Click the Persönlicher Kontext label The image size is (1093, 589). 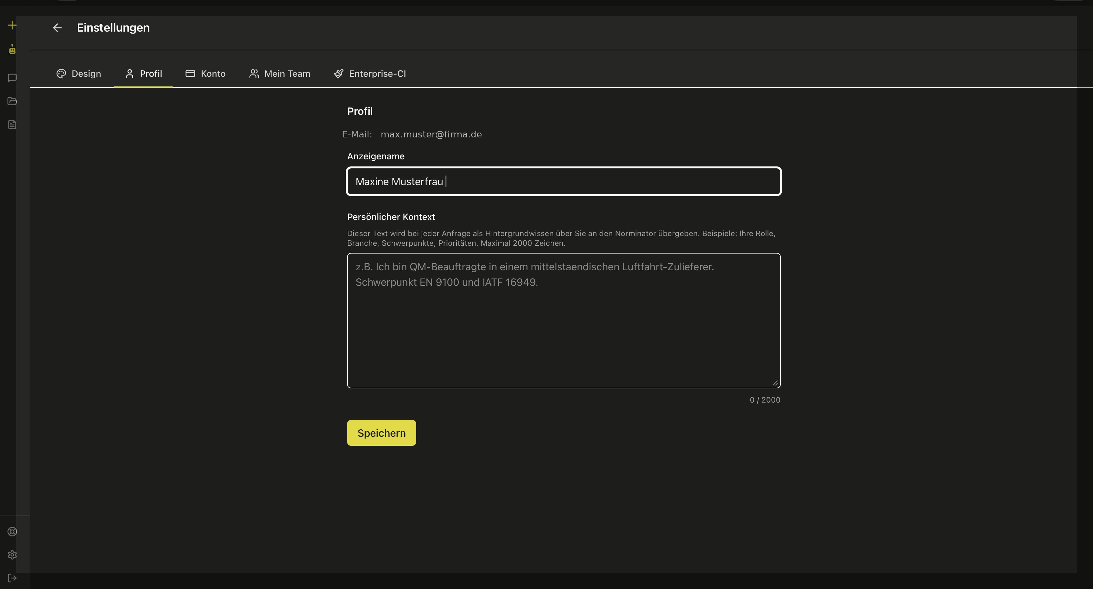[391, 217]
